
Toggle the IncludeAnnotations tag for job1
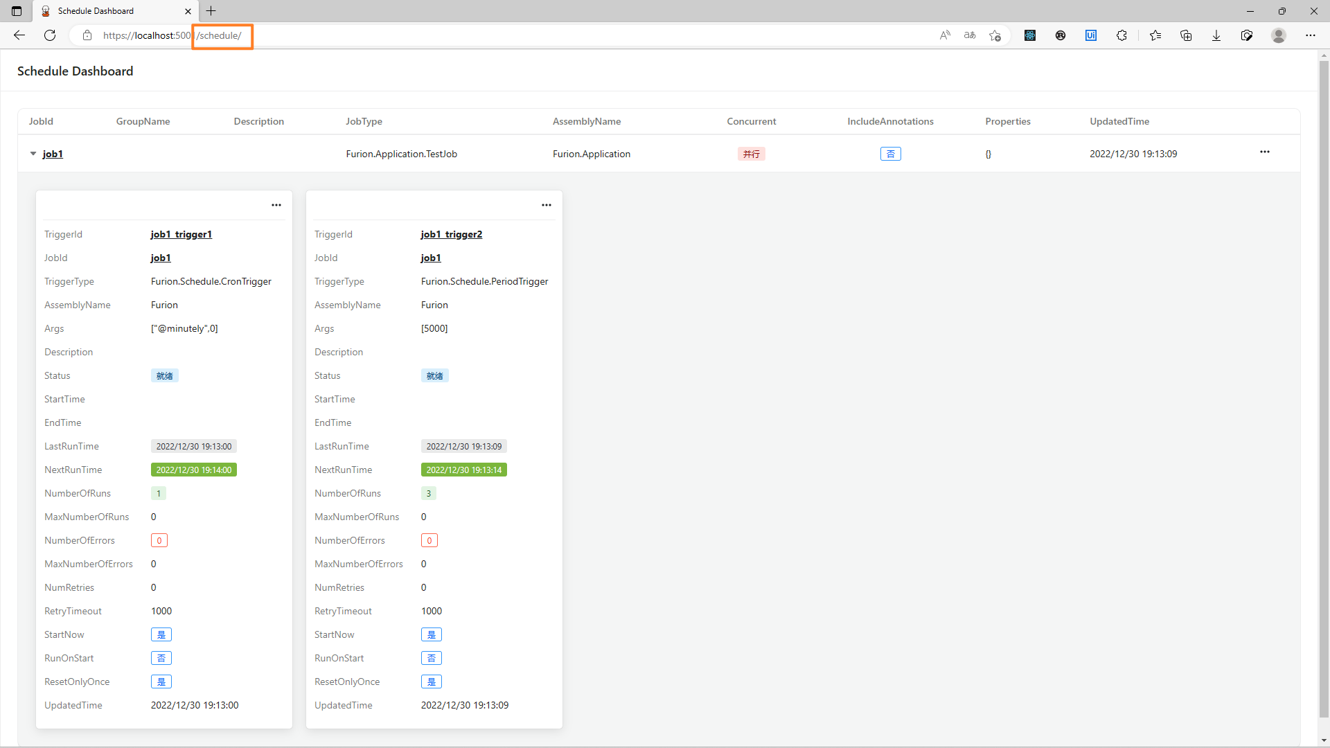tap(890, 154)
